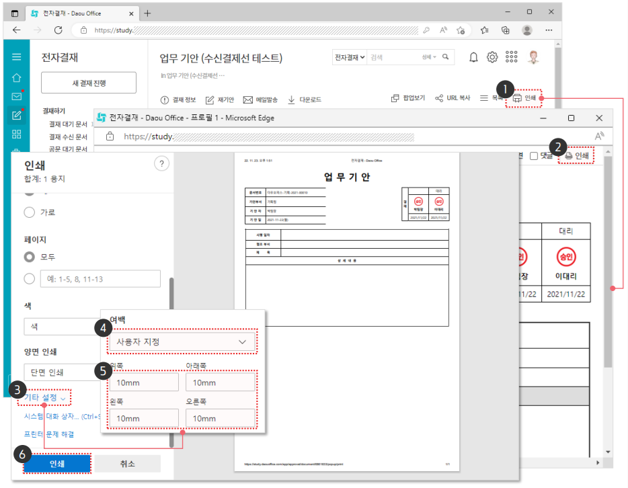Open the 여백 사용자 지정 dropdown
628x488 pixels.
click(182, 342)
